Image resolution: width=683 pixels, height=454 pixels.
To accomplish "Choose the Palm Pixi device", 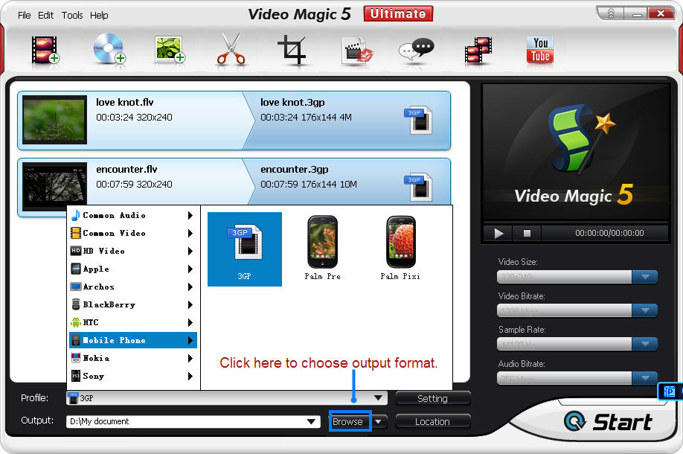I will (400, 249).
